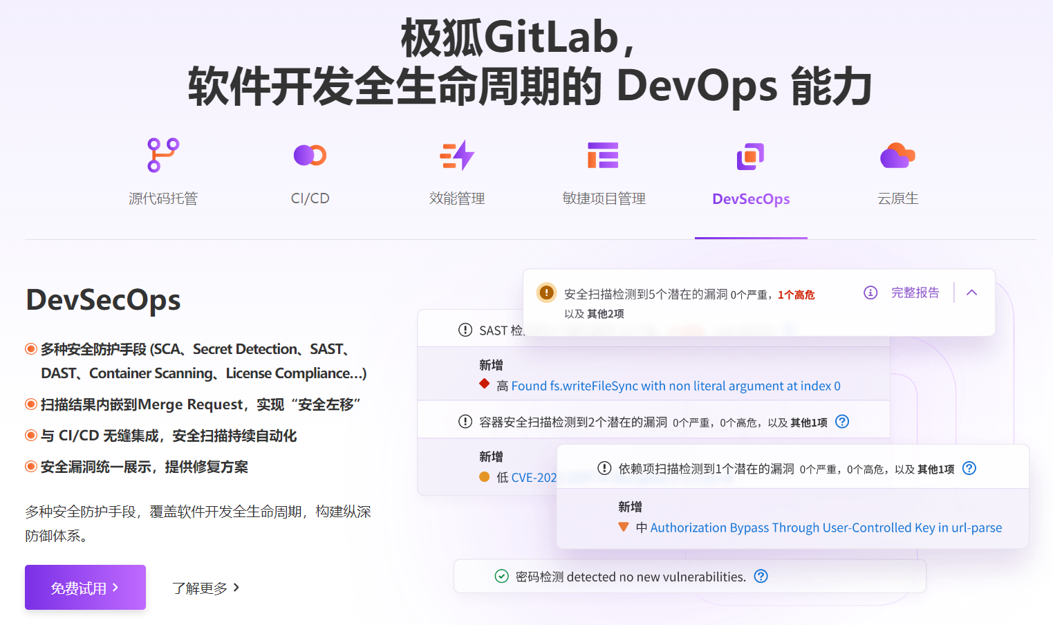Screen dimensions: 1053x625
Task: Click the help icon after 依赖项扫描 row
Action: [x=969, y=468]
